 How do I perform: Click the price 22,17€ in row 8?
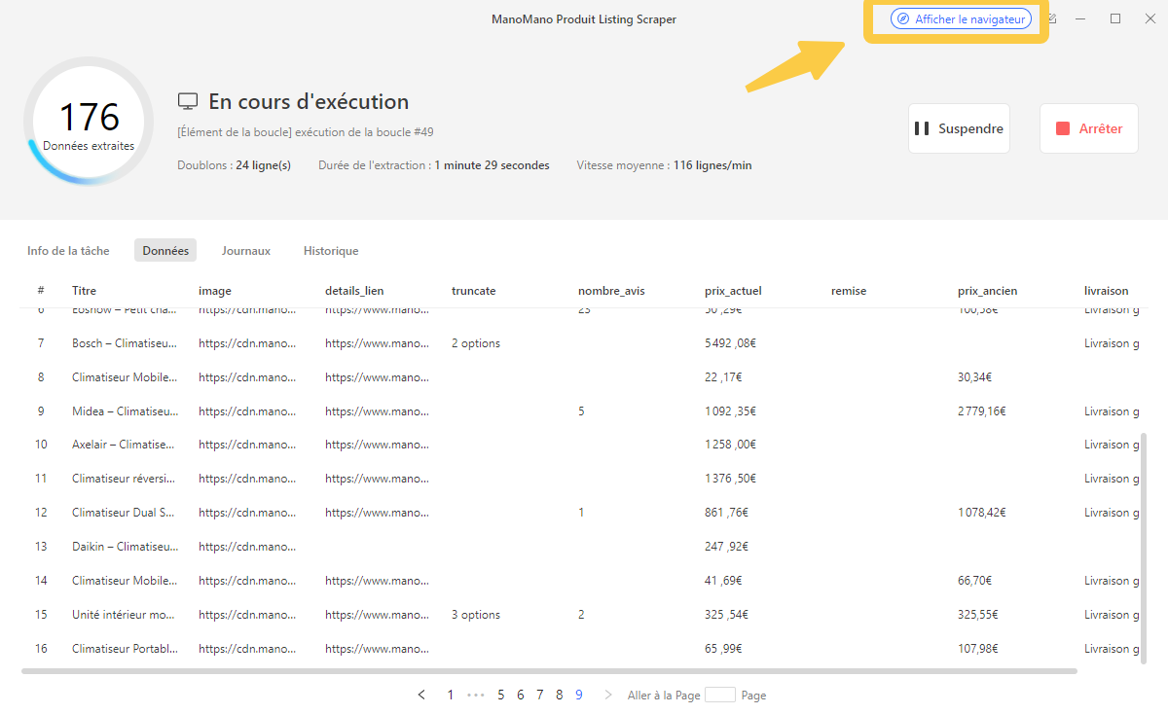723,377
